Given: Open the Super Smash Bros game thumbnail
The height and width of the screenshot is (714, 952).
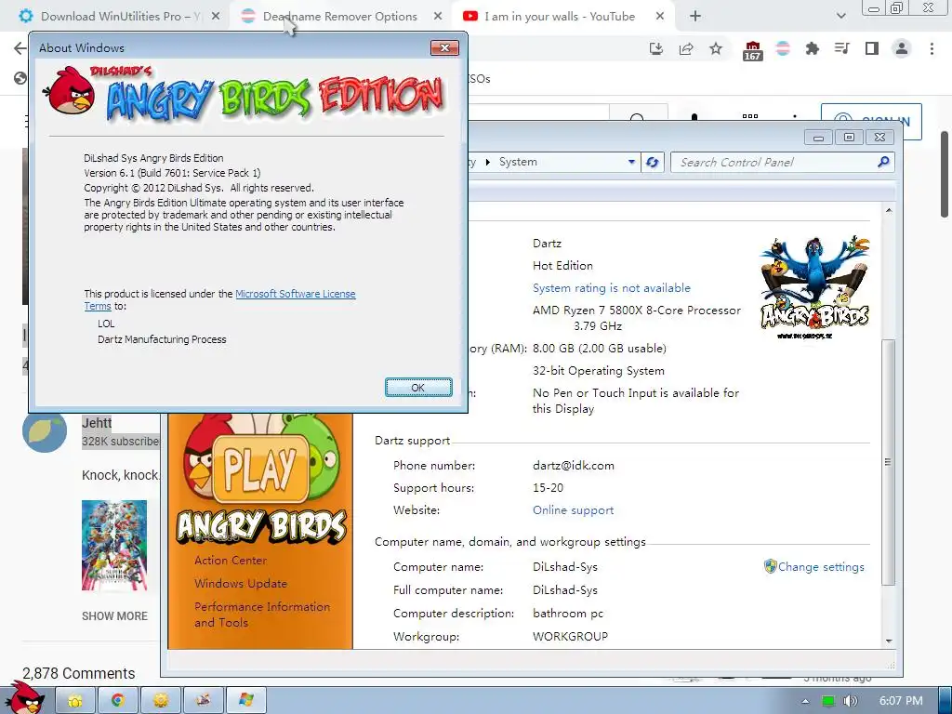Looking at the screenshot, I should pos(114,545).
